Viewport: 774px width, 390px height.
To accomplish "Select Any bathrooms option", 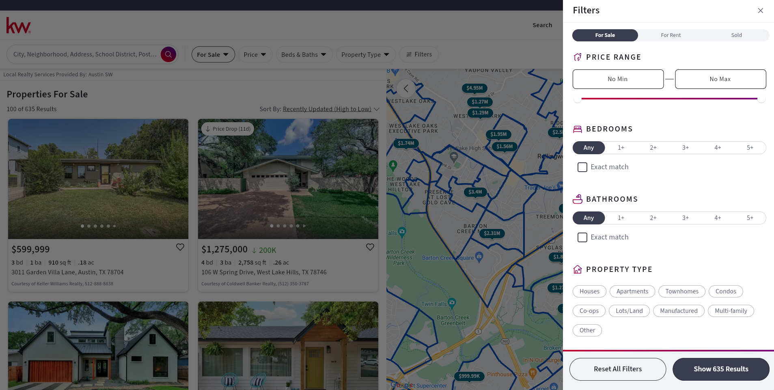I will pyautogui.click(x=589, y=218).
